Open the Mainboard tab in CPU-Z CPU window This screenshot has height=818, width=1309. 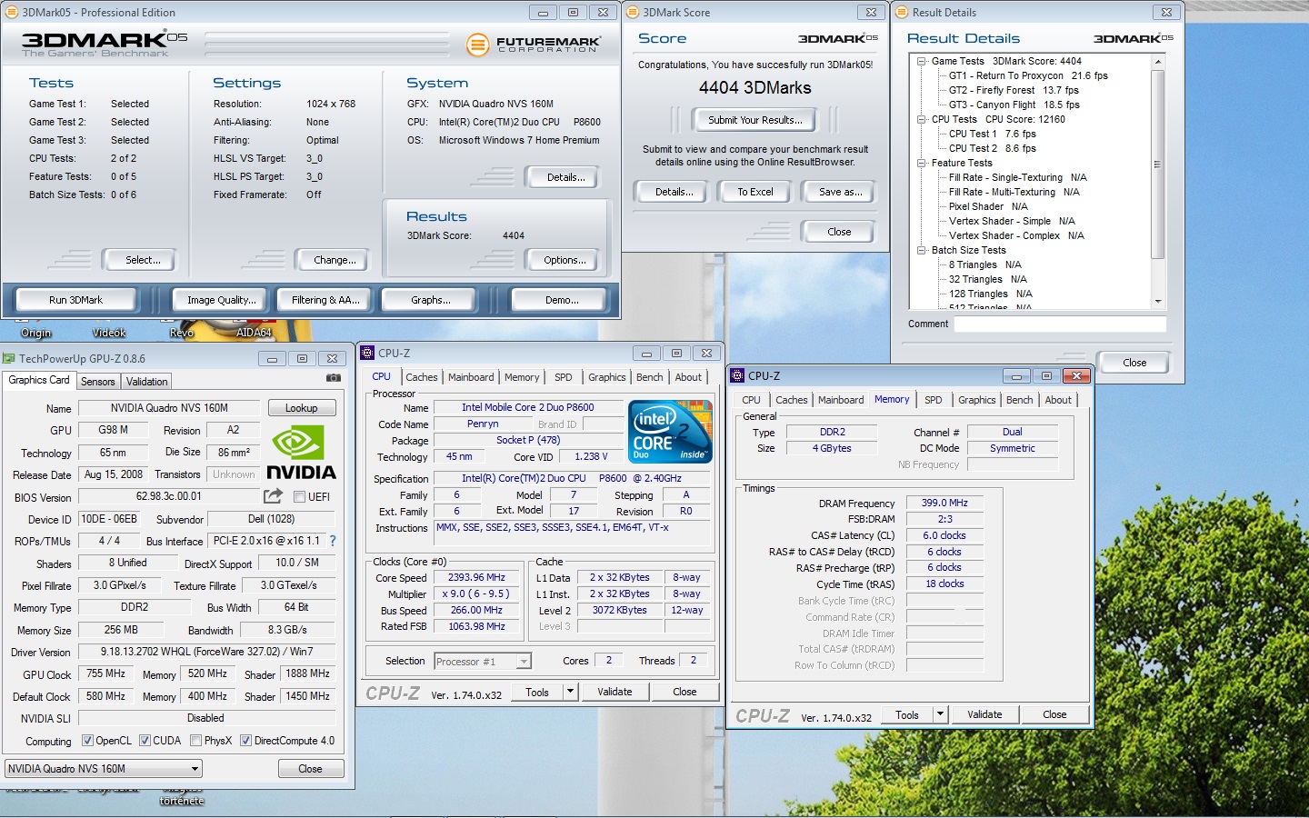click(x=471, y=377)
